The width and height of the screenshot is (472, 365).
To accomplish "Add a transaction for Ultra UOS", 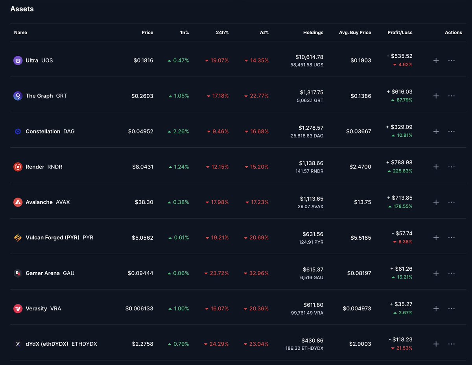I will [x=436, y=61].
